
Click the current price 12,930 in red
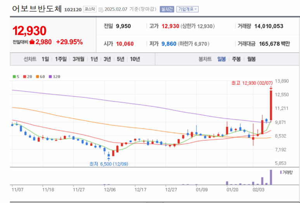[29, 31]
